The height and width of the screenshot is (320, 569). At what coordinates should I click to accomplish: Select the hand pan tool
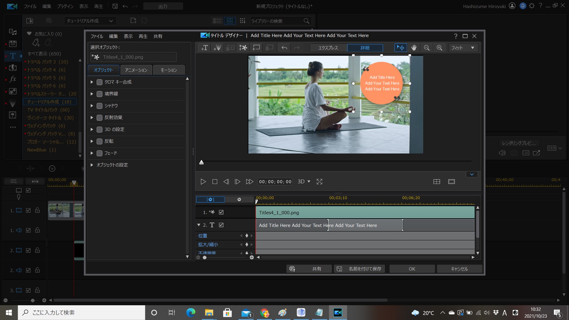pos(414,48)
